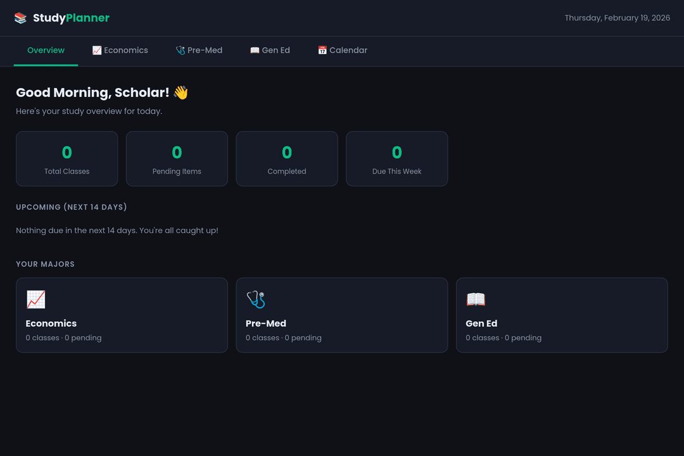The image size is (684, 456).
Task: Select the Total Classes stat card
Action: (66, 159)
